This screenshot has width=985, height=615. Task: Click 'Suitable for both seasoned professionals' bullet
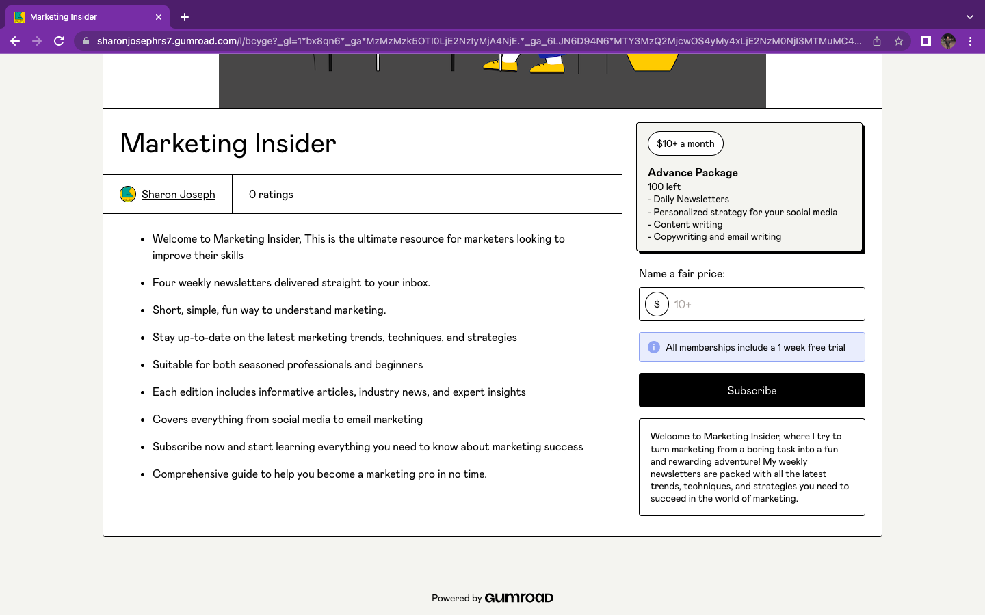(287, 364)
